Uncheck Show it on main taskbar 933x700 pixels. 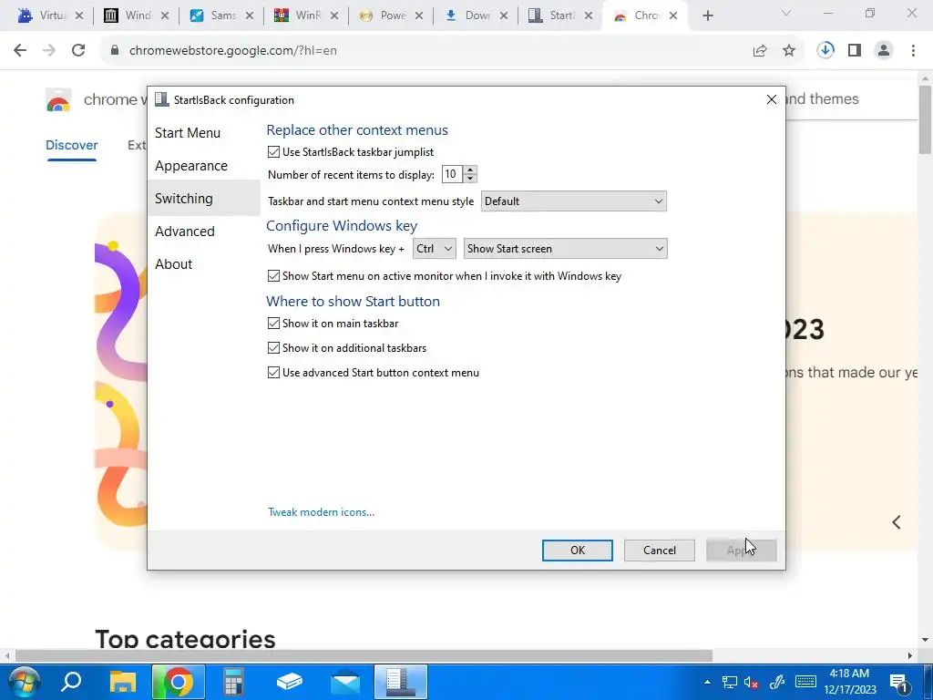point(273,324)
